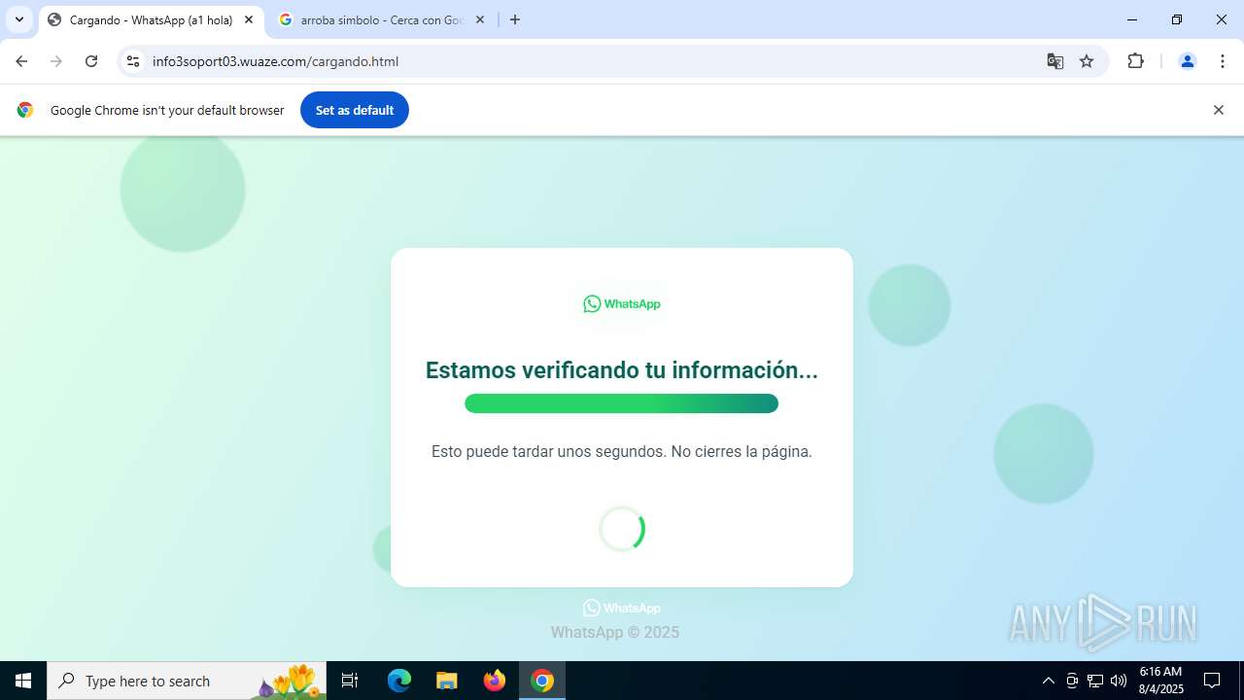The width and height of the screenshot is (1244, 700).
Task: Open File Explorer from the taskbar
Action: 446,681
